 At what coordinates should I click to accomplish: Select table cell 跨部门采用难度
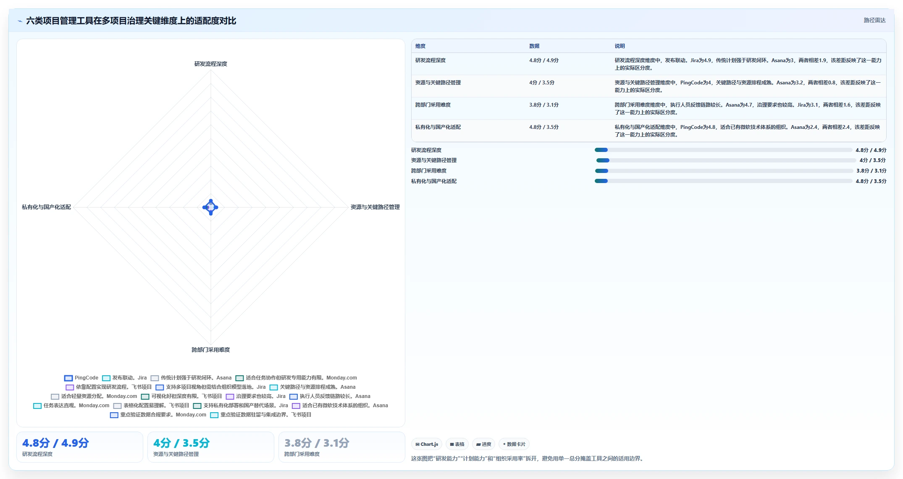click(433, 105)
